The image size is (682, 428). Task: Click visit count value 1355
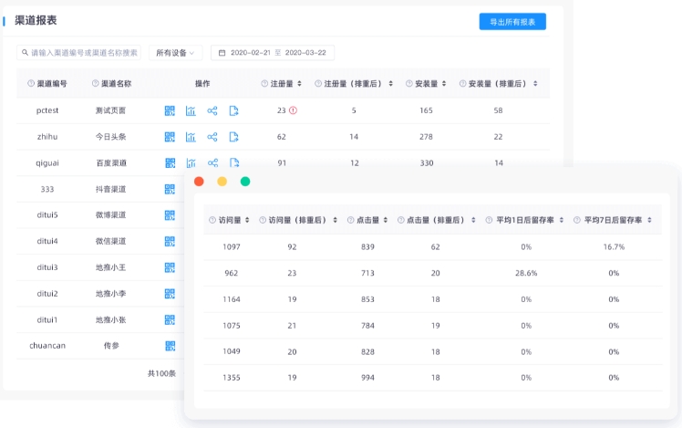pyautogui.click(x=231, y=378)
